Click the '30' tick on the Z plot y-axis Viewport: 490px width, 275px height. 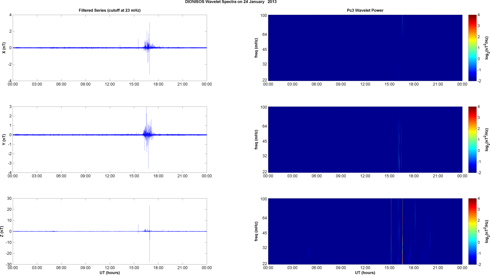(9, 199)
